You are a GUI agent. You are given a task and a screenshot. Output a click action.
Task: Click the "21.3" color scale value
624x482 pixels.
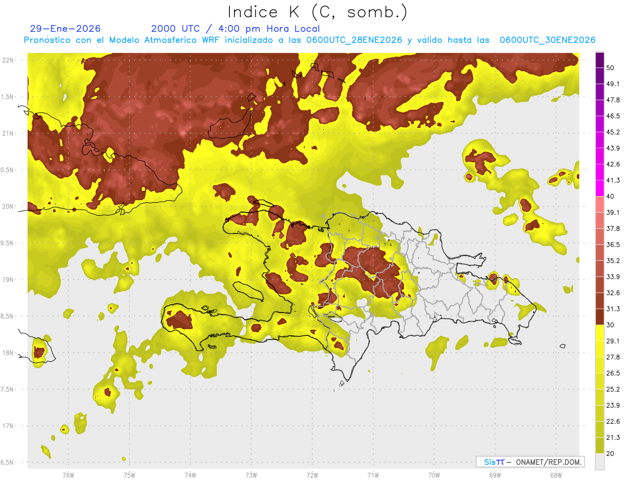(613, 437)
